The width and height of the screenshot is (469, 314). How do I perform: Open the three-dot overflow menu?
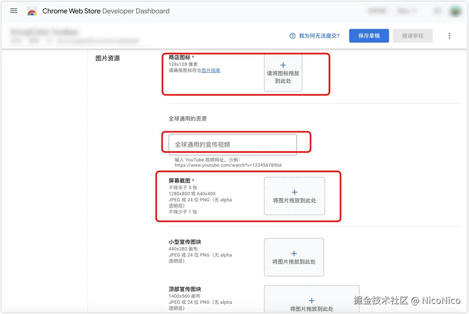(449, 35)
